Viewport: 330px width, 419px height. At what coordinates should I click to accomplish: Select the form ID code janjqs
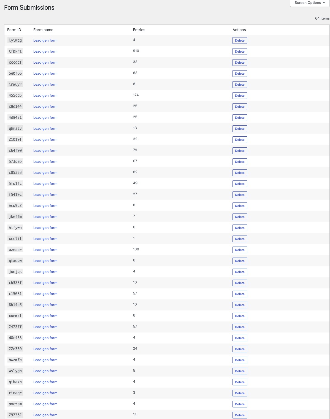pos(15,272)
